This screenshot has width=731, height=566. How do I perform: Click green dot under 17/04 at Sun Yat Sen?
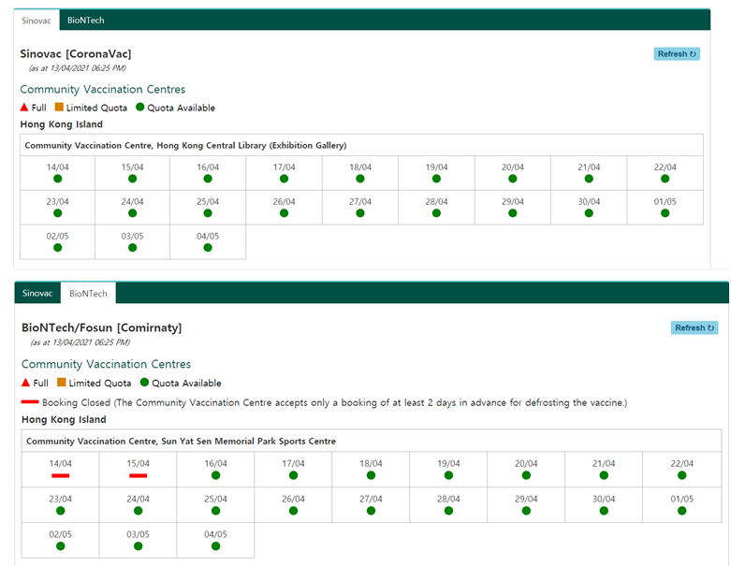tap(293, 475)
